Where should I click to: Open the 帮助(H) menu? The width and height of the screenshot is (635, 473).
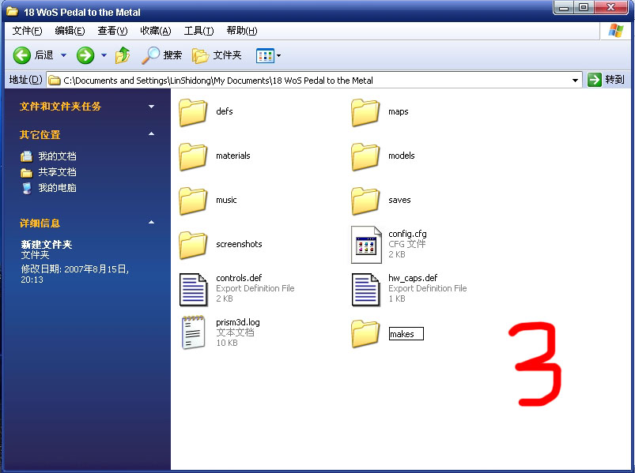242,31
